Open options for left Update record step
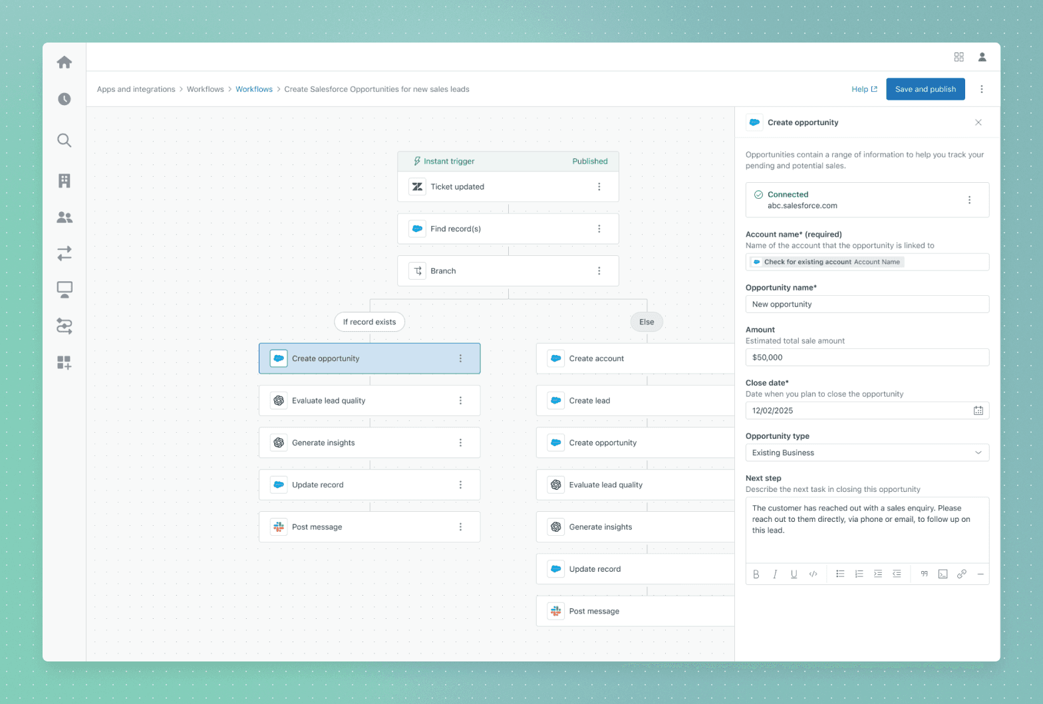 pyautogui.click(x=460, y=485)
